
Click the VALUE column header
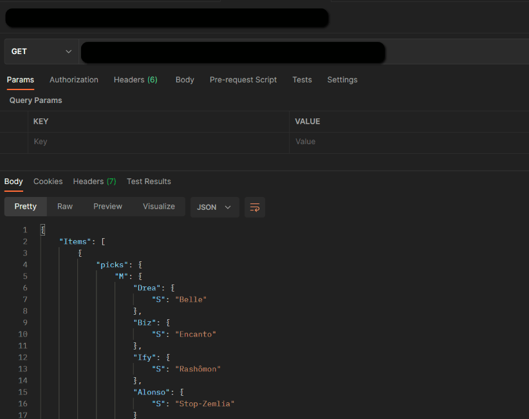click(308, 122)
